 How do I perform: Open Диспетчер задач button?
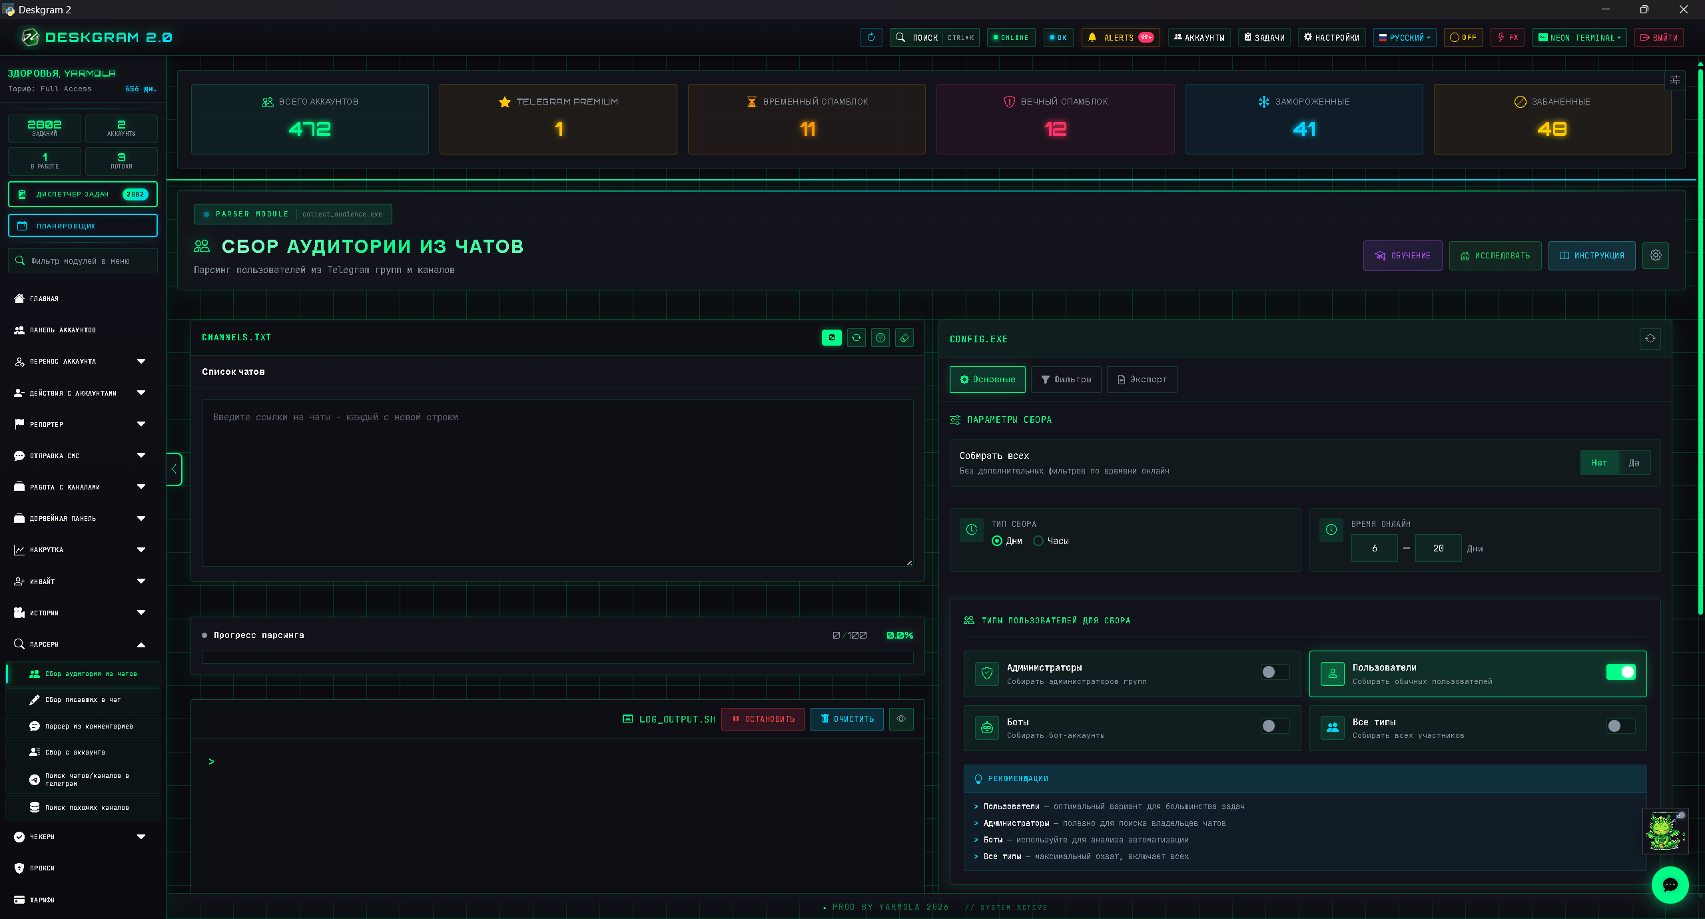[x=83, y=194]
